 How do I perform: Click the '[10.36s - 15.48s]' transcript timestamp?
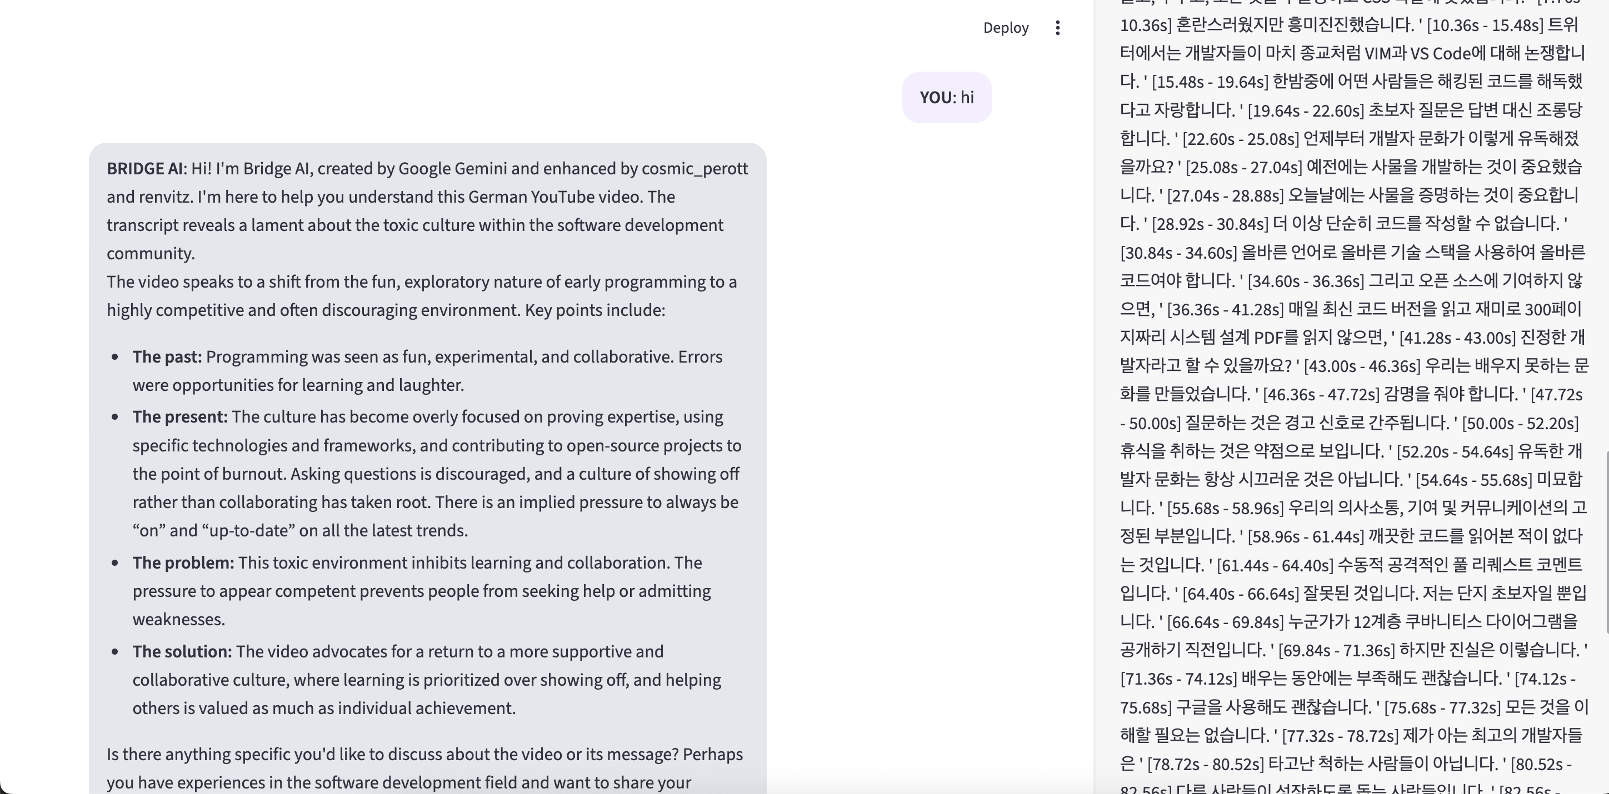point(1485,25)
